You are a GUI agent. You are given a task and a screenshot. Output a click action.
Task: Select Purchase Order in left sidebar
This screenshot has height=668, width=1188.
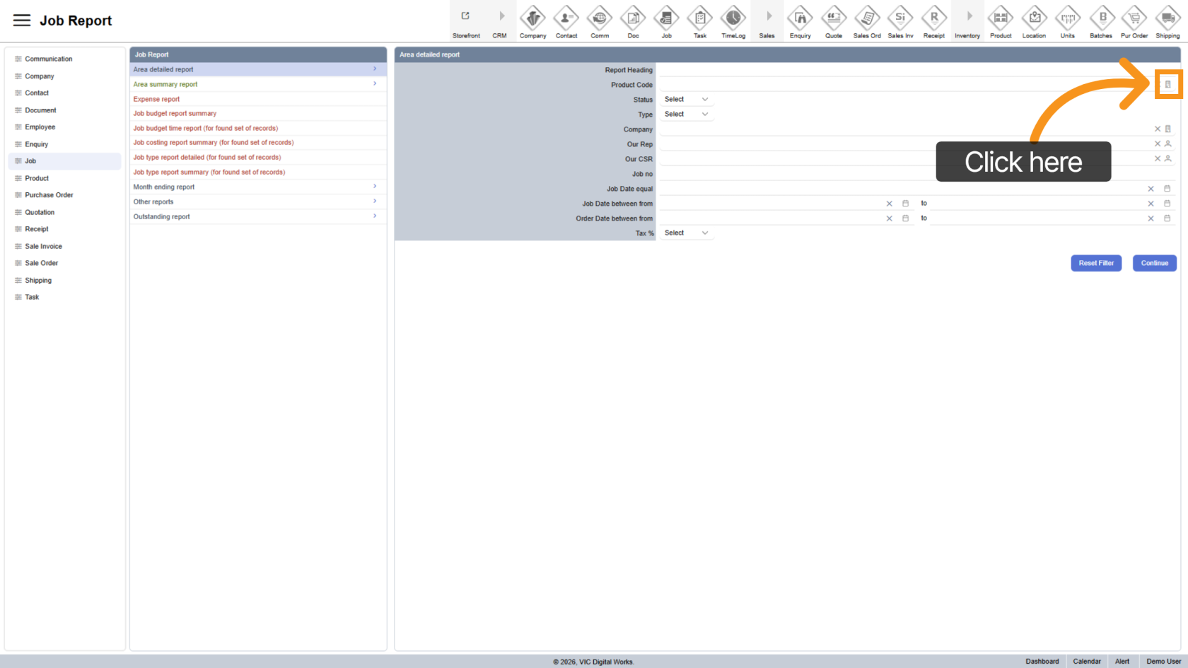pos(49,195)
